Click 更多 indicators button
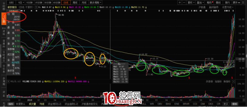 point(225,104)
